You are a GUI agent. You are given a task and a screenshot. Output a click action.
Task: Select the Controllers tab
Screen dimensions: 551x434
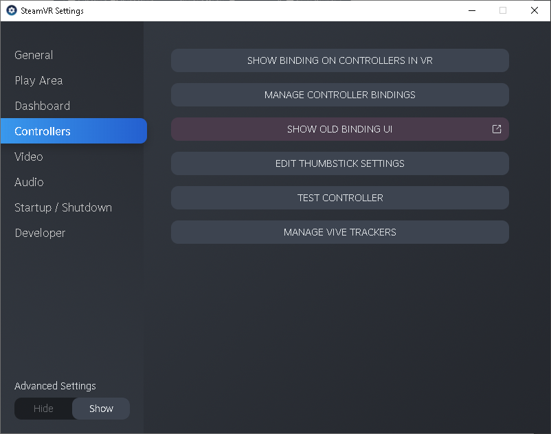coord(43,131)
